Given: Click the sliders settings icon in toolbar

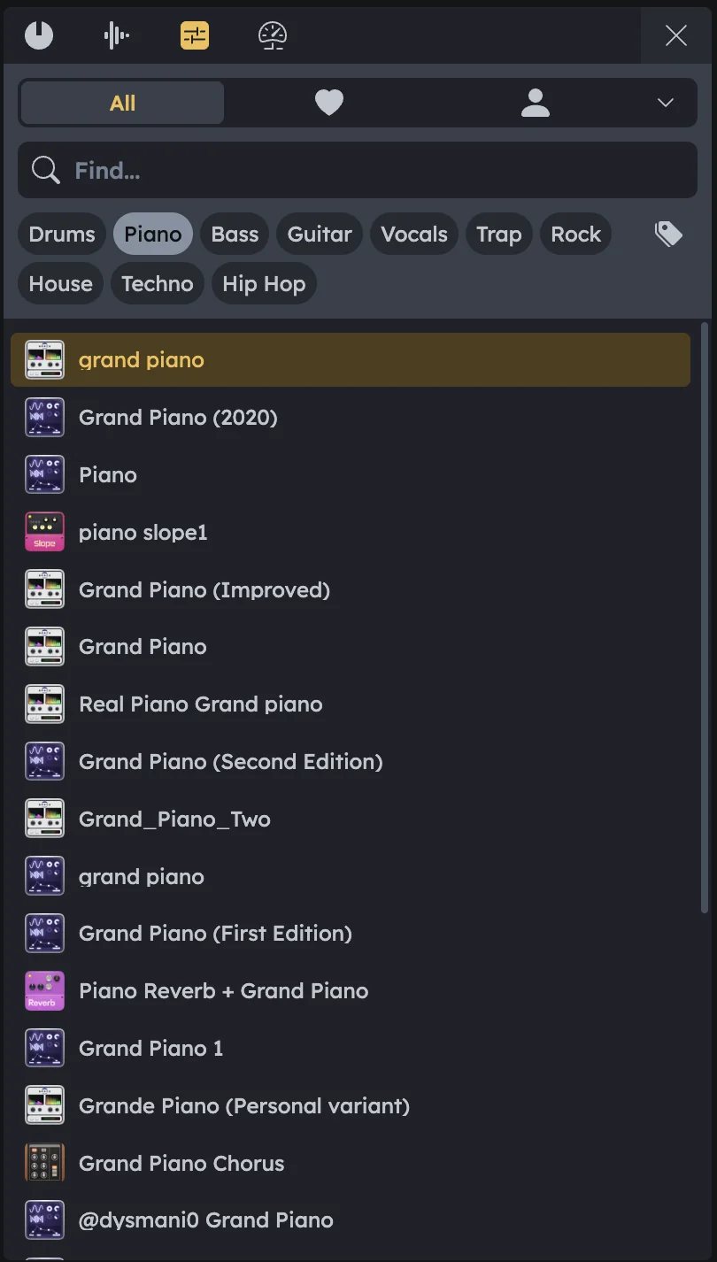Looking at the screenshot, I should pos(194,35).
